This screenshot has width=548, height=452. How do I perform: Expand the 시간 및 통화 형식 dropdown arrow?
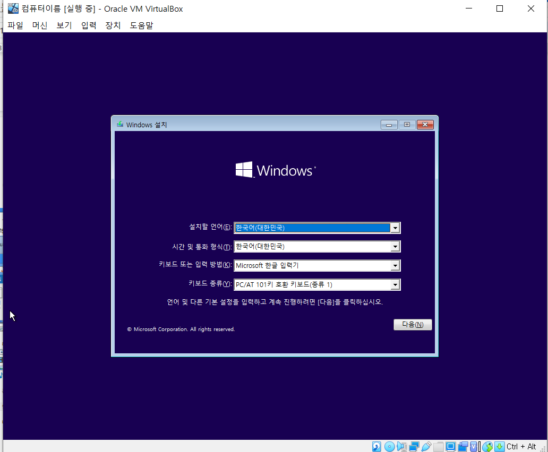[395, 247]
